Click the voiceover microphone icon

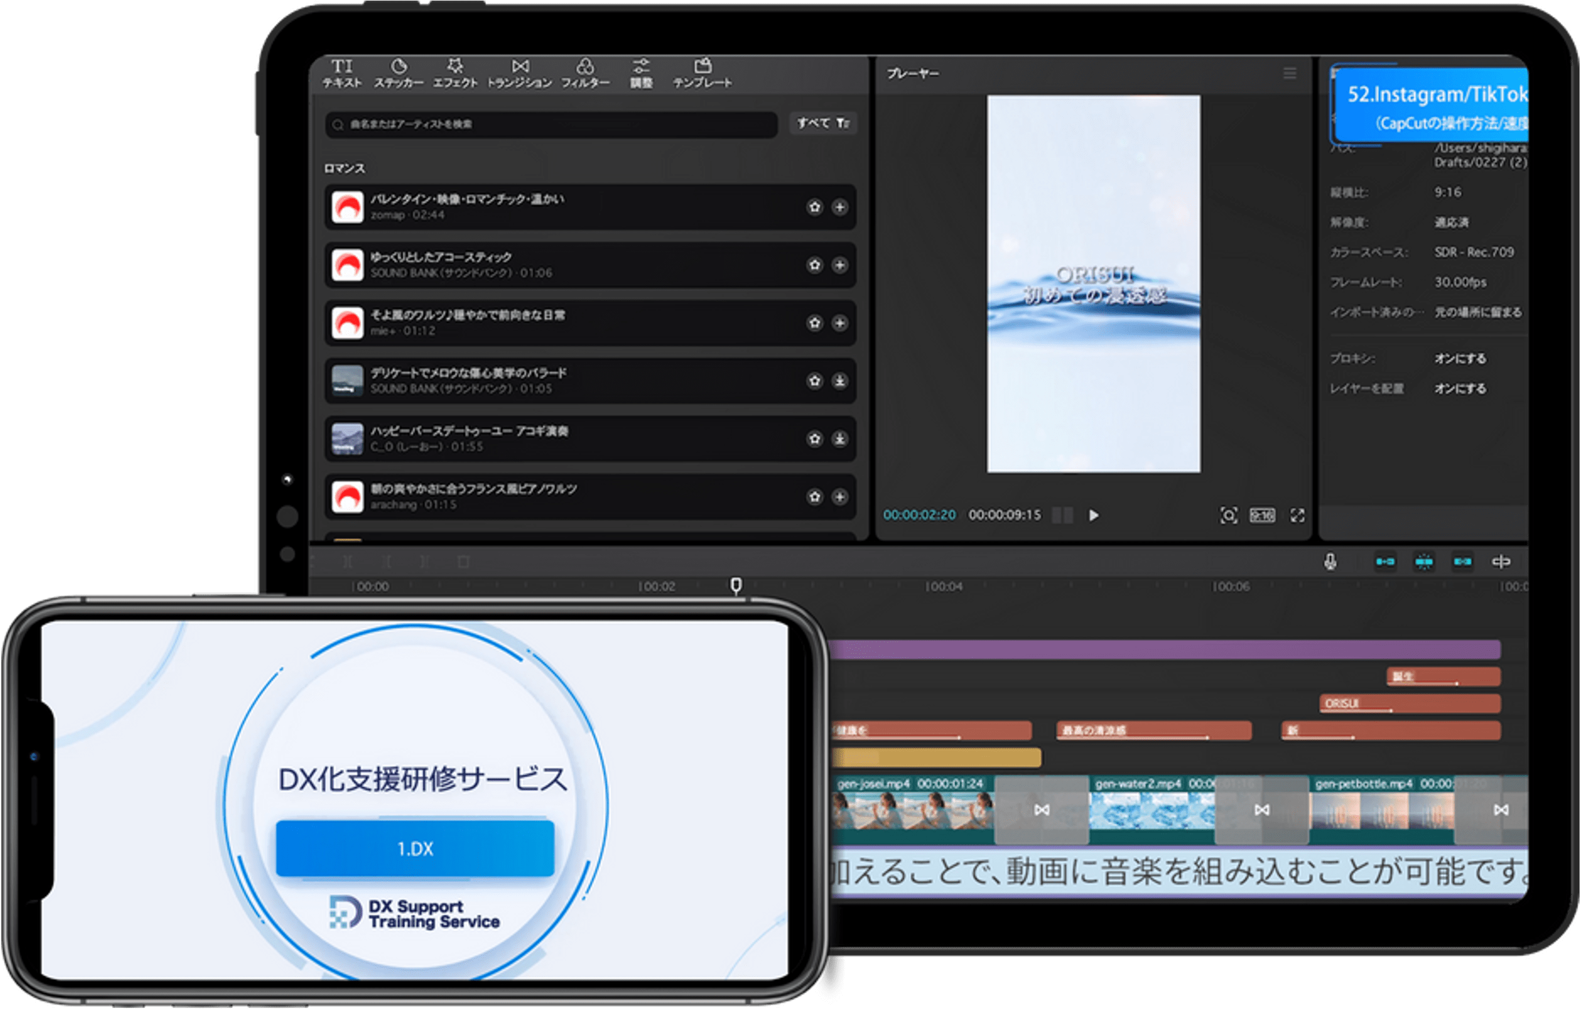coord(1330,562)
